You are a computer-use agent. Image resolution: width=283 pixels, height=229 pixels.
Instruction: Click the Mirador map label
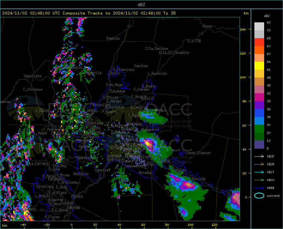145,173
